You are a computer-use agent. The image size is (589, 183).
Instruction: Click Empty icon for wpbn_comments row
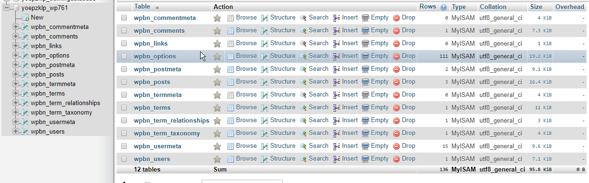[366, 31]
